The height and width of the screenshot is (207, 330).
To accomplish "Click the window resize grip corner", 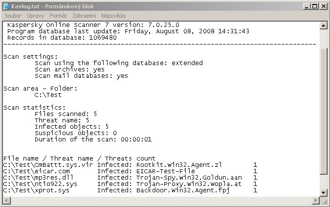I will [x=324, y=201].
